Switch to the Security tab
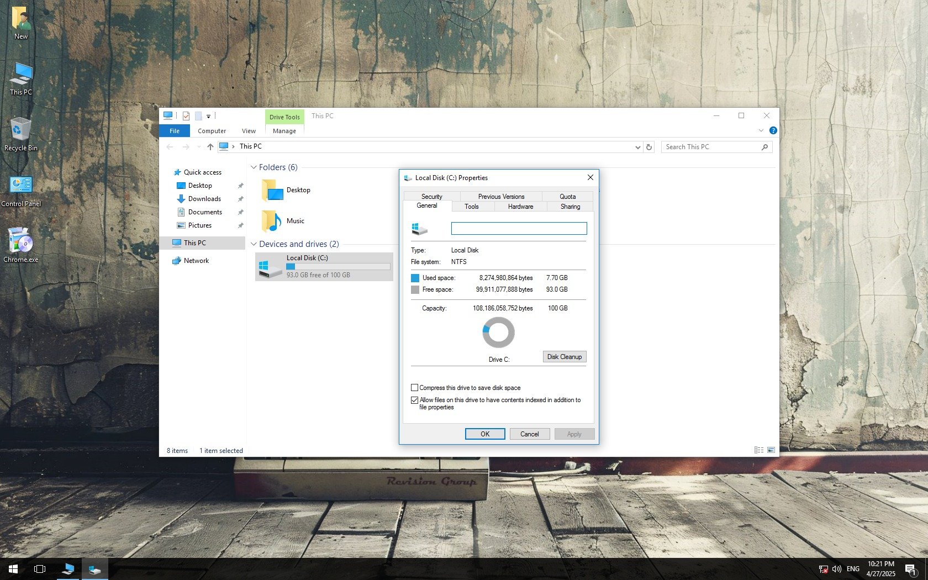 431,197
